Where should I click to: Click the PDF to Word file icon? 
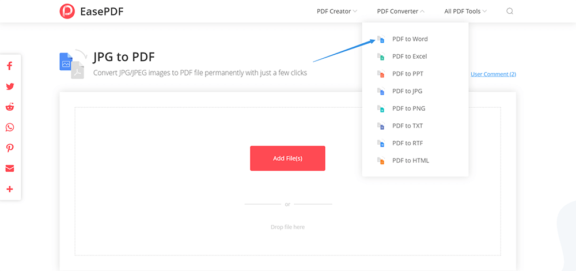click(x=381, y=39)
